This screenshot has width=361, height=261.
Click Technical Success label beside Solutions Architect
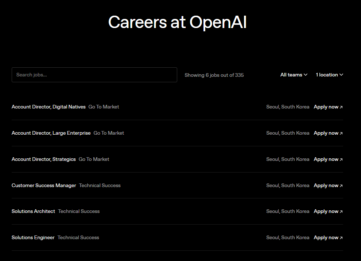(x=79, y=211)
